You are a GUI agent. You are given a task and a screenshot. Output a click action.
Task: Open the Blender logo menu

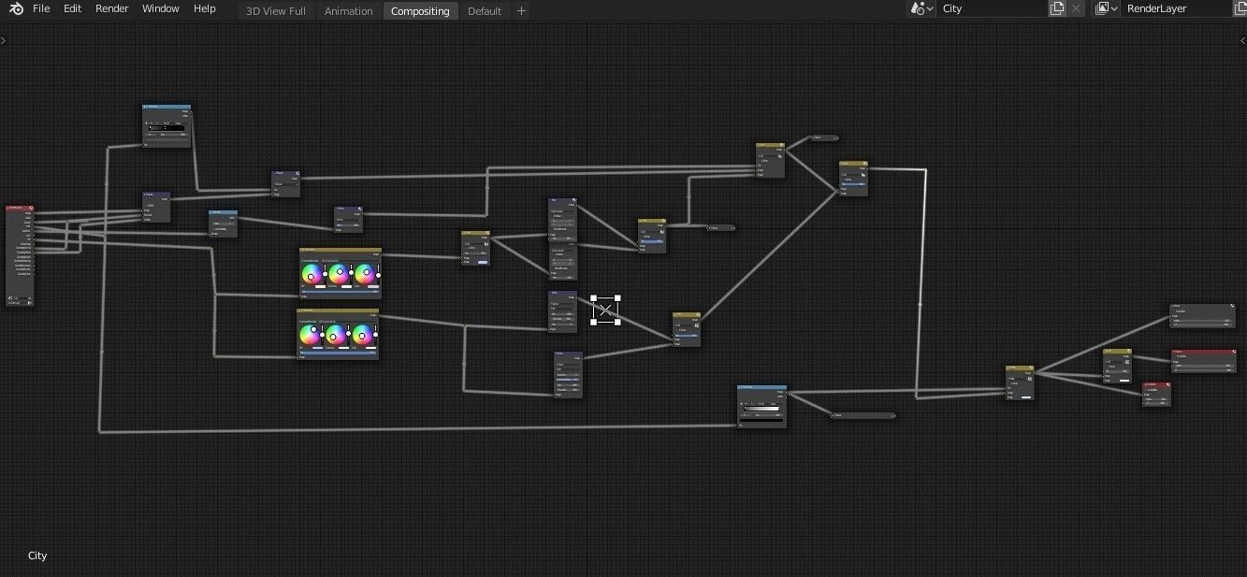(x=15, y=8)
